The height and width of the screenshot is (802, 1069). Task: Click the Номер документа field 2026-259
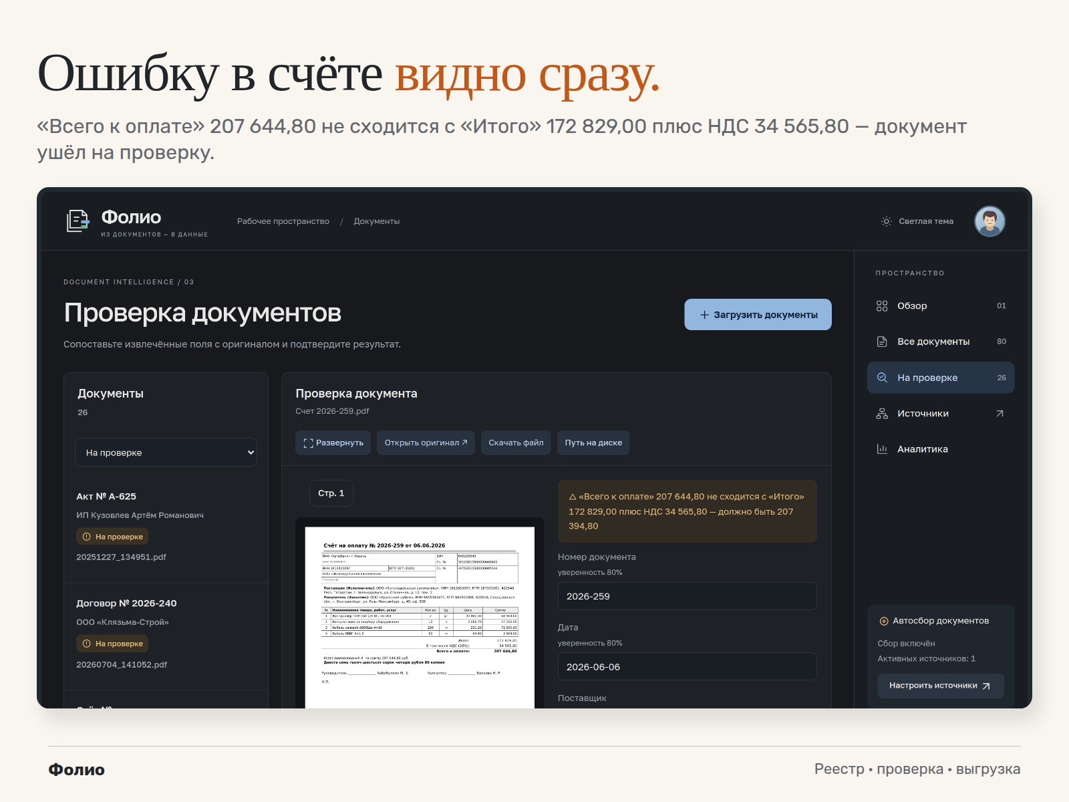click(687, 596)
